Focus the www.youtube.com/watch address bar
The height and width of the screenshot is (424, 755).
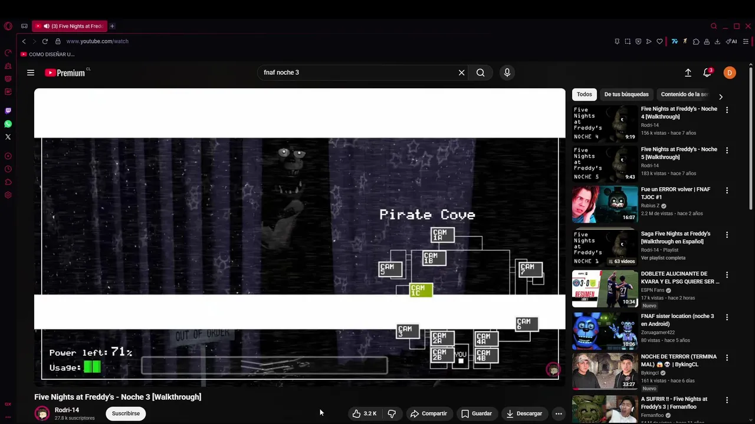(97, 41)
